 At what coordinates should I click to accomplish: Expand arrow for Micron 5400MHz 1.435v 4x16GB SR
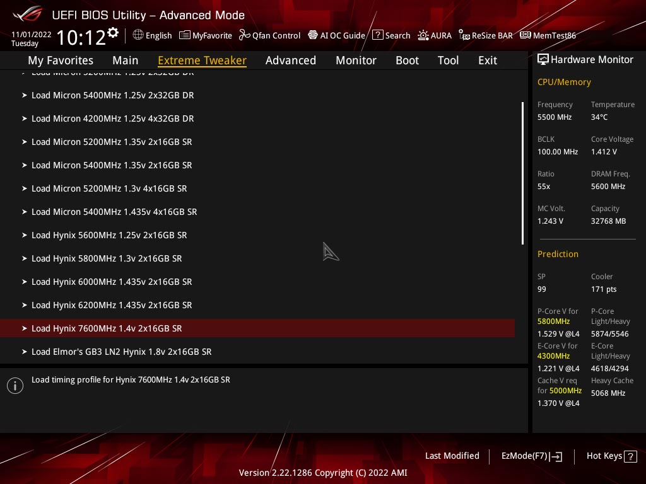[25, 212]
